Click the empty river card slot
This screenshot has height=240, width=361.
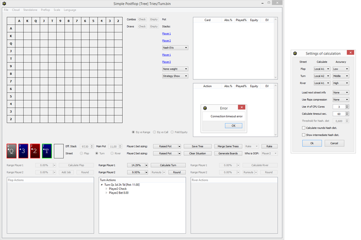pyautogui.click(x=59, y=151)
